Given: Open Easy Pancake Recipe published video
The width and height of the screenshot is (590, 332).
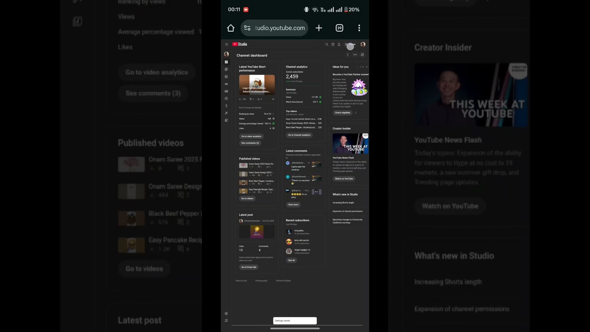Looking at the screenshot, I should point(257,190).
